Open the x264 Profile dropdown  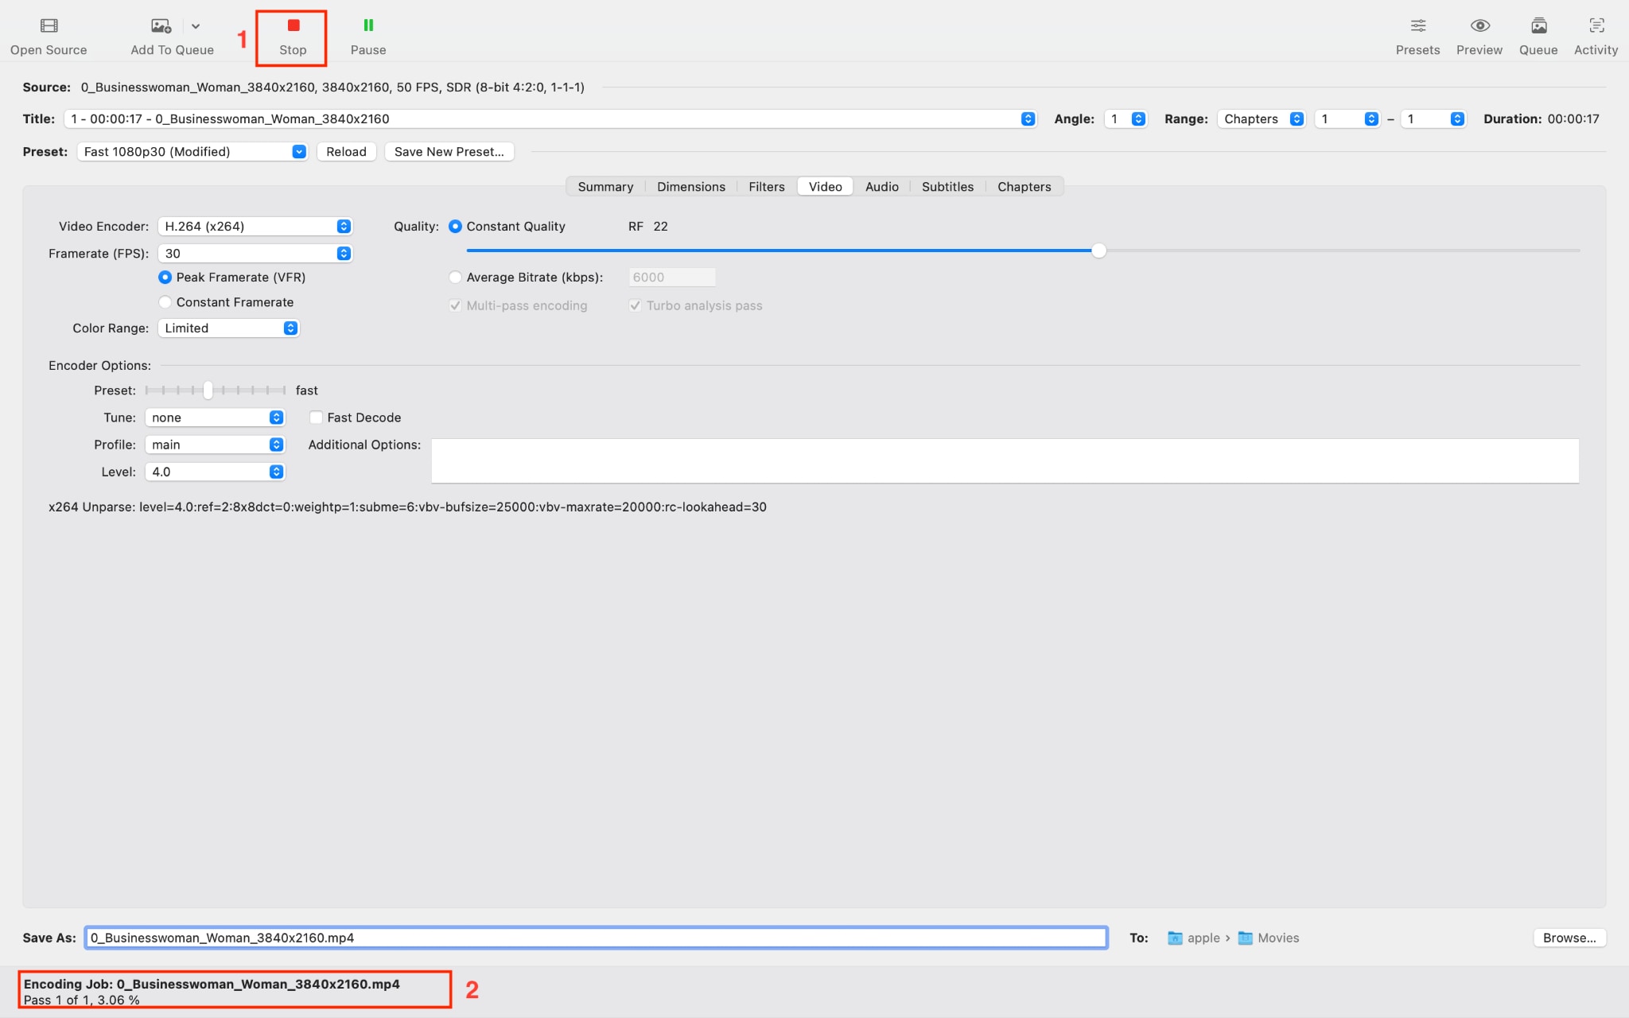215,445
